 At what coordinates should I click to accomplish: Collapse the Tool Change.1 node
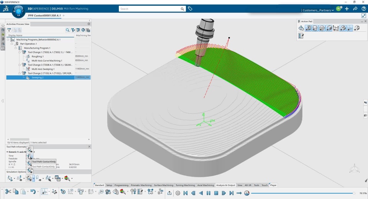(x=20, y=52)
